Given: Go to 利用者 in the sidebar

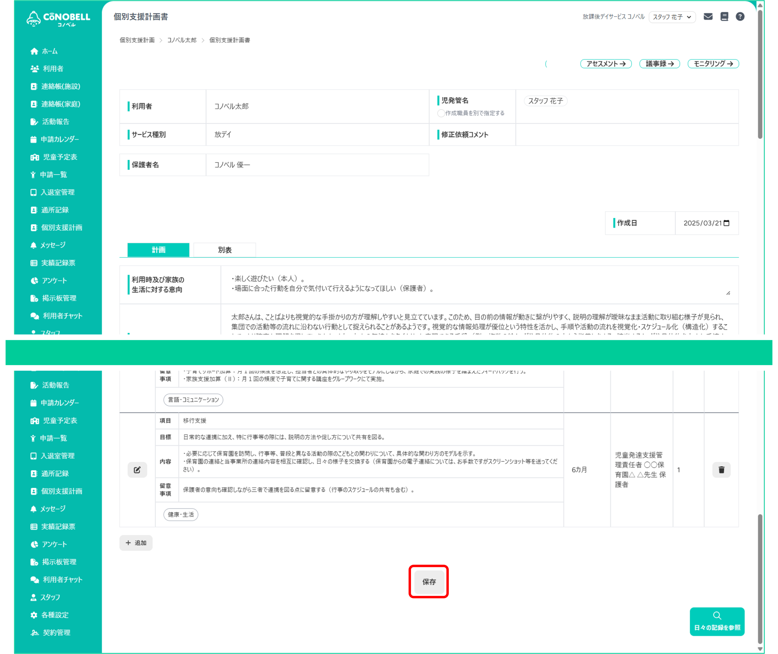Looking at the screenshot, I should point(47,69).
